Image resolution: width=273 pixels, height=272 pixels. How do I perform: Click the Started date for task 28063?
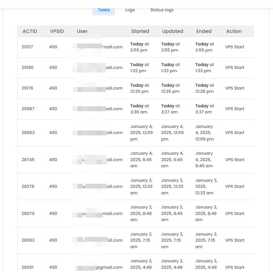141,240
